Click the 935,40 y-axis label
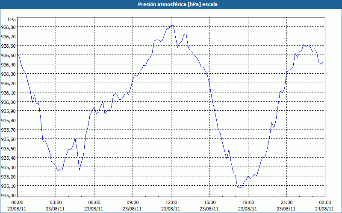Viewport: 342px width, 213px height. (8, 158)
